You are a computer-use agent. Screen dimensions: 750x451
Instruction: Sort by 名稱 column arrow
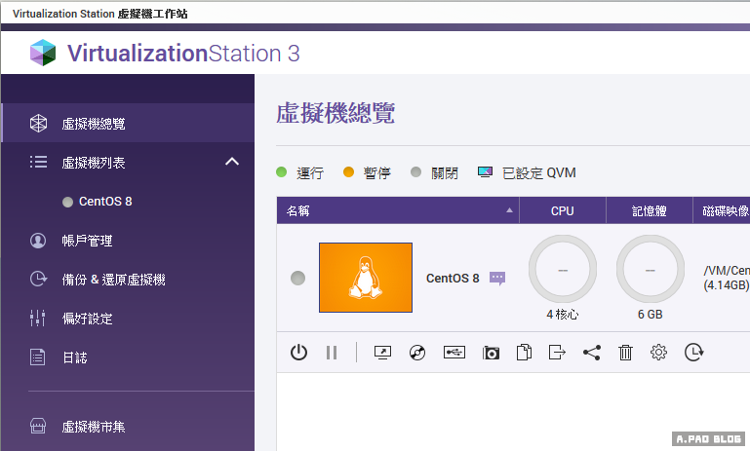pos(509,210)
